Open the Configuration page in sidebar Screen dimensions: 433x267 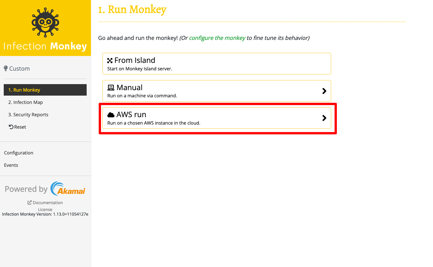tap(19, 153)
